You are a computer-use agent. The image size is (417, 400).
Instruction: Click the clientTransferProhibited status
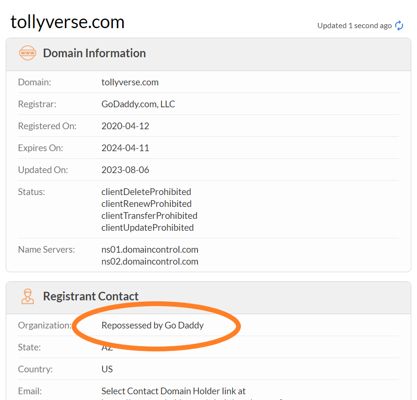coord(149,216)
